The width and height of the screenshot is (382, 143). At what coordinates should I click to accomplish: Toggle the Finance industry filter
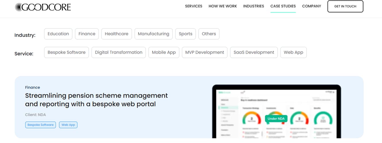click(87, 34)
